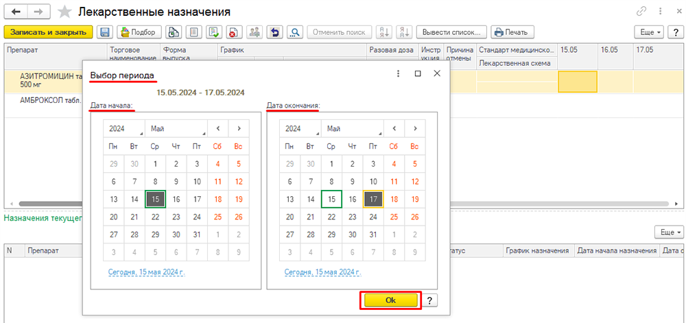The width and height of the screenshot is (686, 323).
Task: Click the Подбор button
Action: [139, 32]
